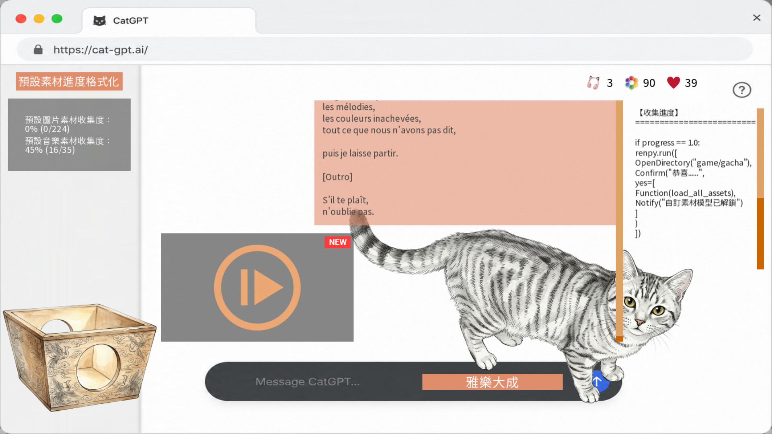Click the URL address bar text
772x434 pixels.
pos(101,50)
